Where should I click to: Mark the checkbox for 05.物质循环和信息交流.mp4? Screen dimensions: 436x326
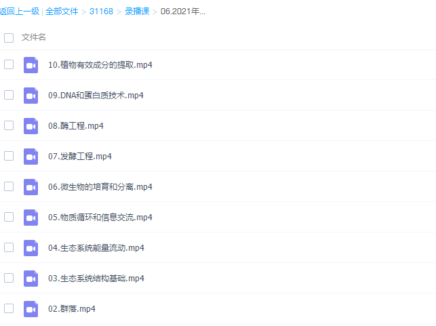(x=9, y=217)
